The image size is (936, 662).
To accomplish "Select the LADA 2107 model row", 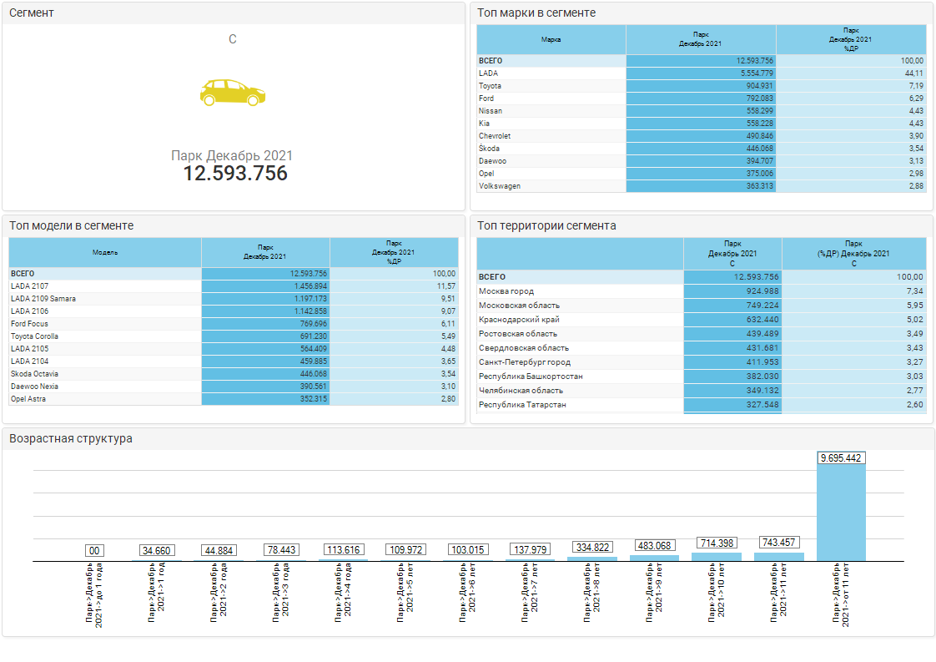I will [104, 286].
